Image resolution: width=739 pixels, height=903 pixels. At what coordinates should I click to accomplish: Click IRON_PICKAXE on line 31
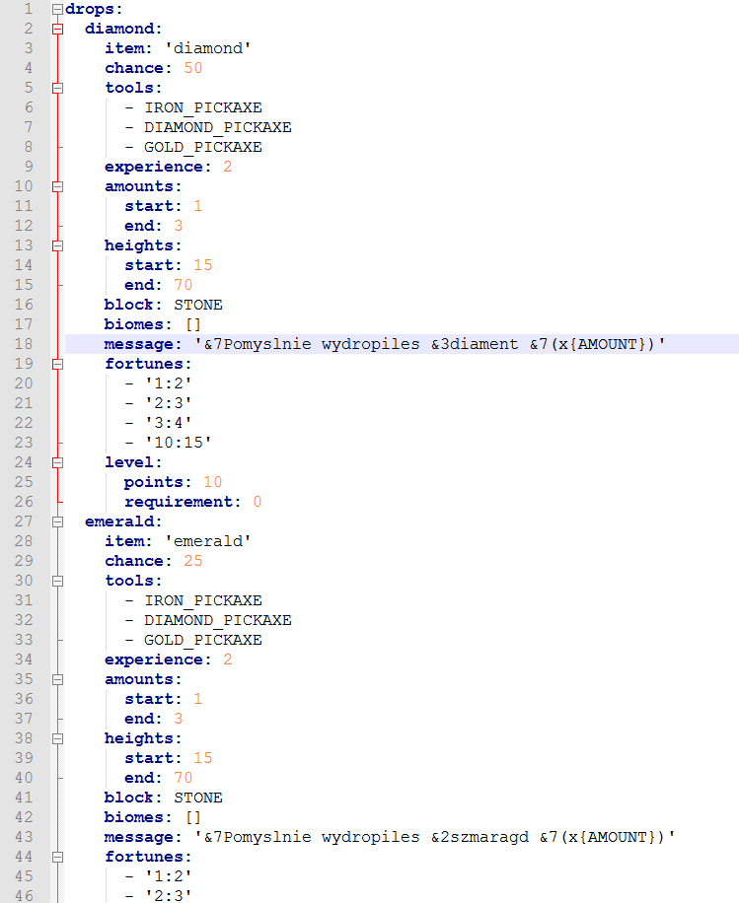coord(203,600)
